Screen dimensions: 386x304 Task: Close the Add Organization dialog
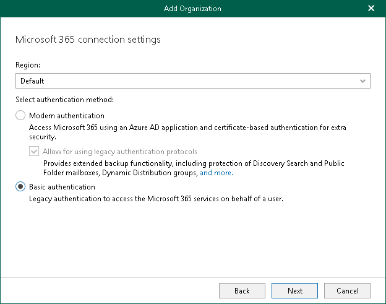click(371, 9)
